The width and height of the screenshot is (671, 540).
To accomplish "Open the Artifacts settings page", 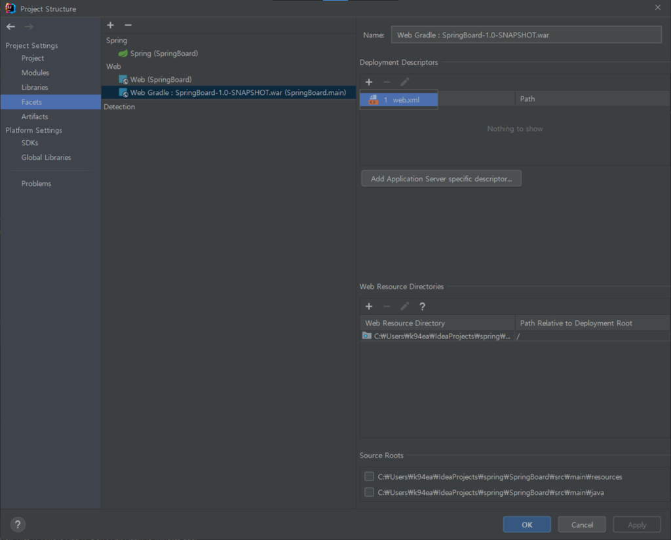I will 35,117.
